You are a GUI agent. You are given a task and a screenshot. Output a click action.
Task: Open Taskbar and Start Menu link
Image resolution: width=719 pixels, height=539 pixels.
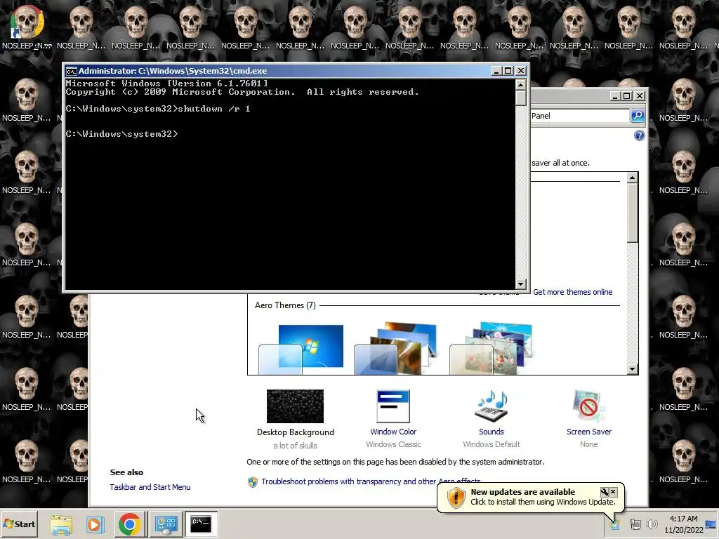[150, 487]
